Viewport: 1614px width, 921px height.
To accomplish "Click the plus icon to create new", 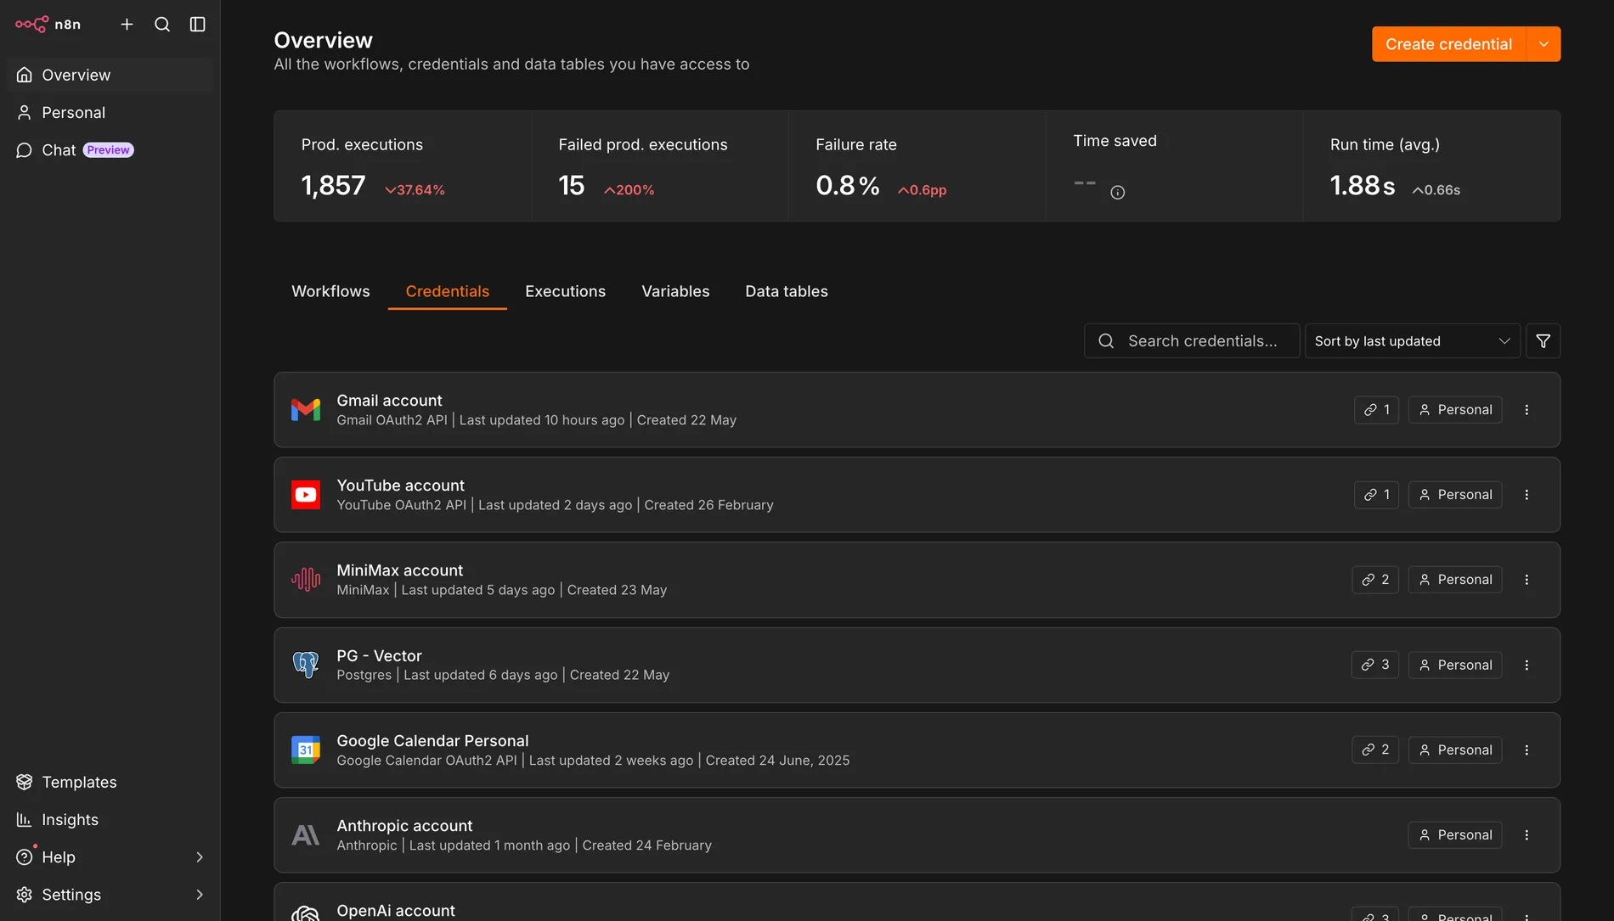I will pyautogui.click(x=127, y=25).
